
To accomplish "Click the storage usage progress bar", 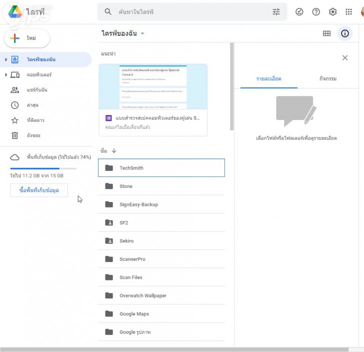I will (43, 168).
